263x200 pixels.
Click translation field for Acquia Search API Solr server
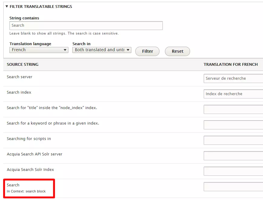[x=233, y=156]
